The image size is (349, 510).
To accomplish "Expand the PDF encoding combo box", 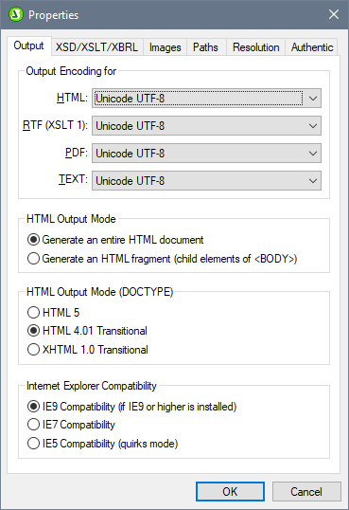I will pos(206,154).
